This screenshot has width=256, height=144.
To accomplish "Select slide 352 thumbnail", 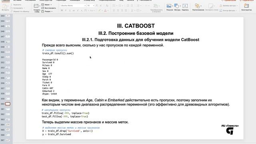I will tap(8, 62).
